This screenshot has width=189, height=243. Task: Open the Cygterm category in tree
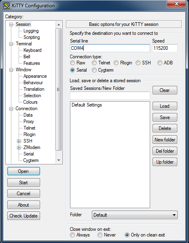click(31, 160)
